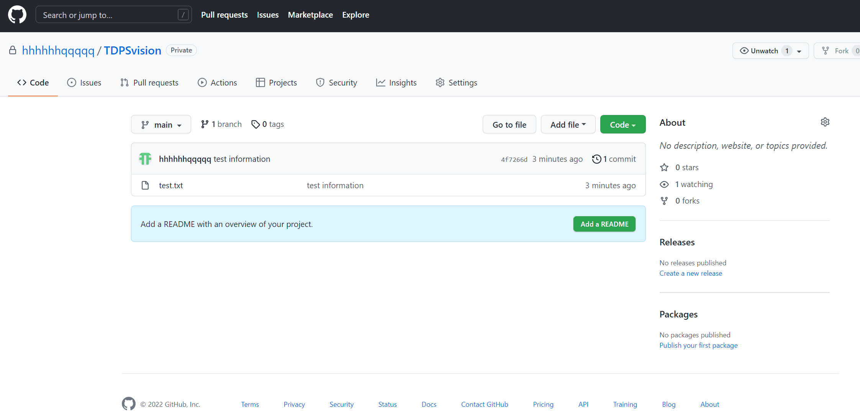Open Marketplace from top navigation
860x411 pixels.
310,15
